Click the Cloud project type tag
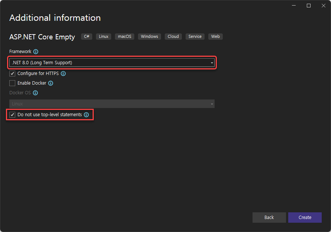The width and height of the screenshot is (331, 232). [x=173, y=36]
